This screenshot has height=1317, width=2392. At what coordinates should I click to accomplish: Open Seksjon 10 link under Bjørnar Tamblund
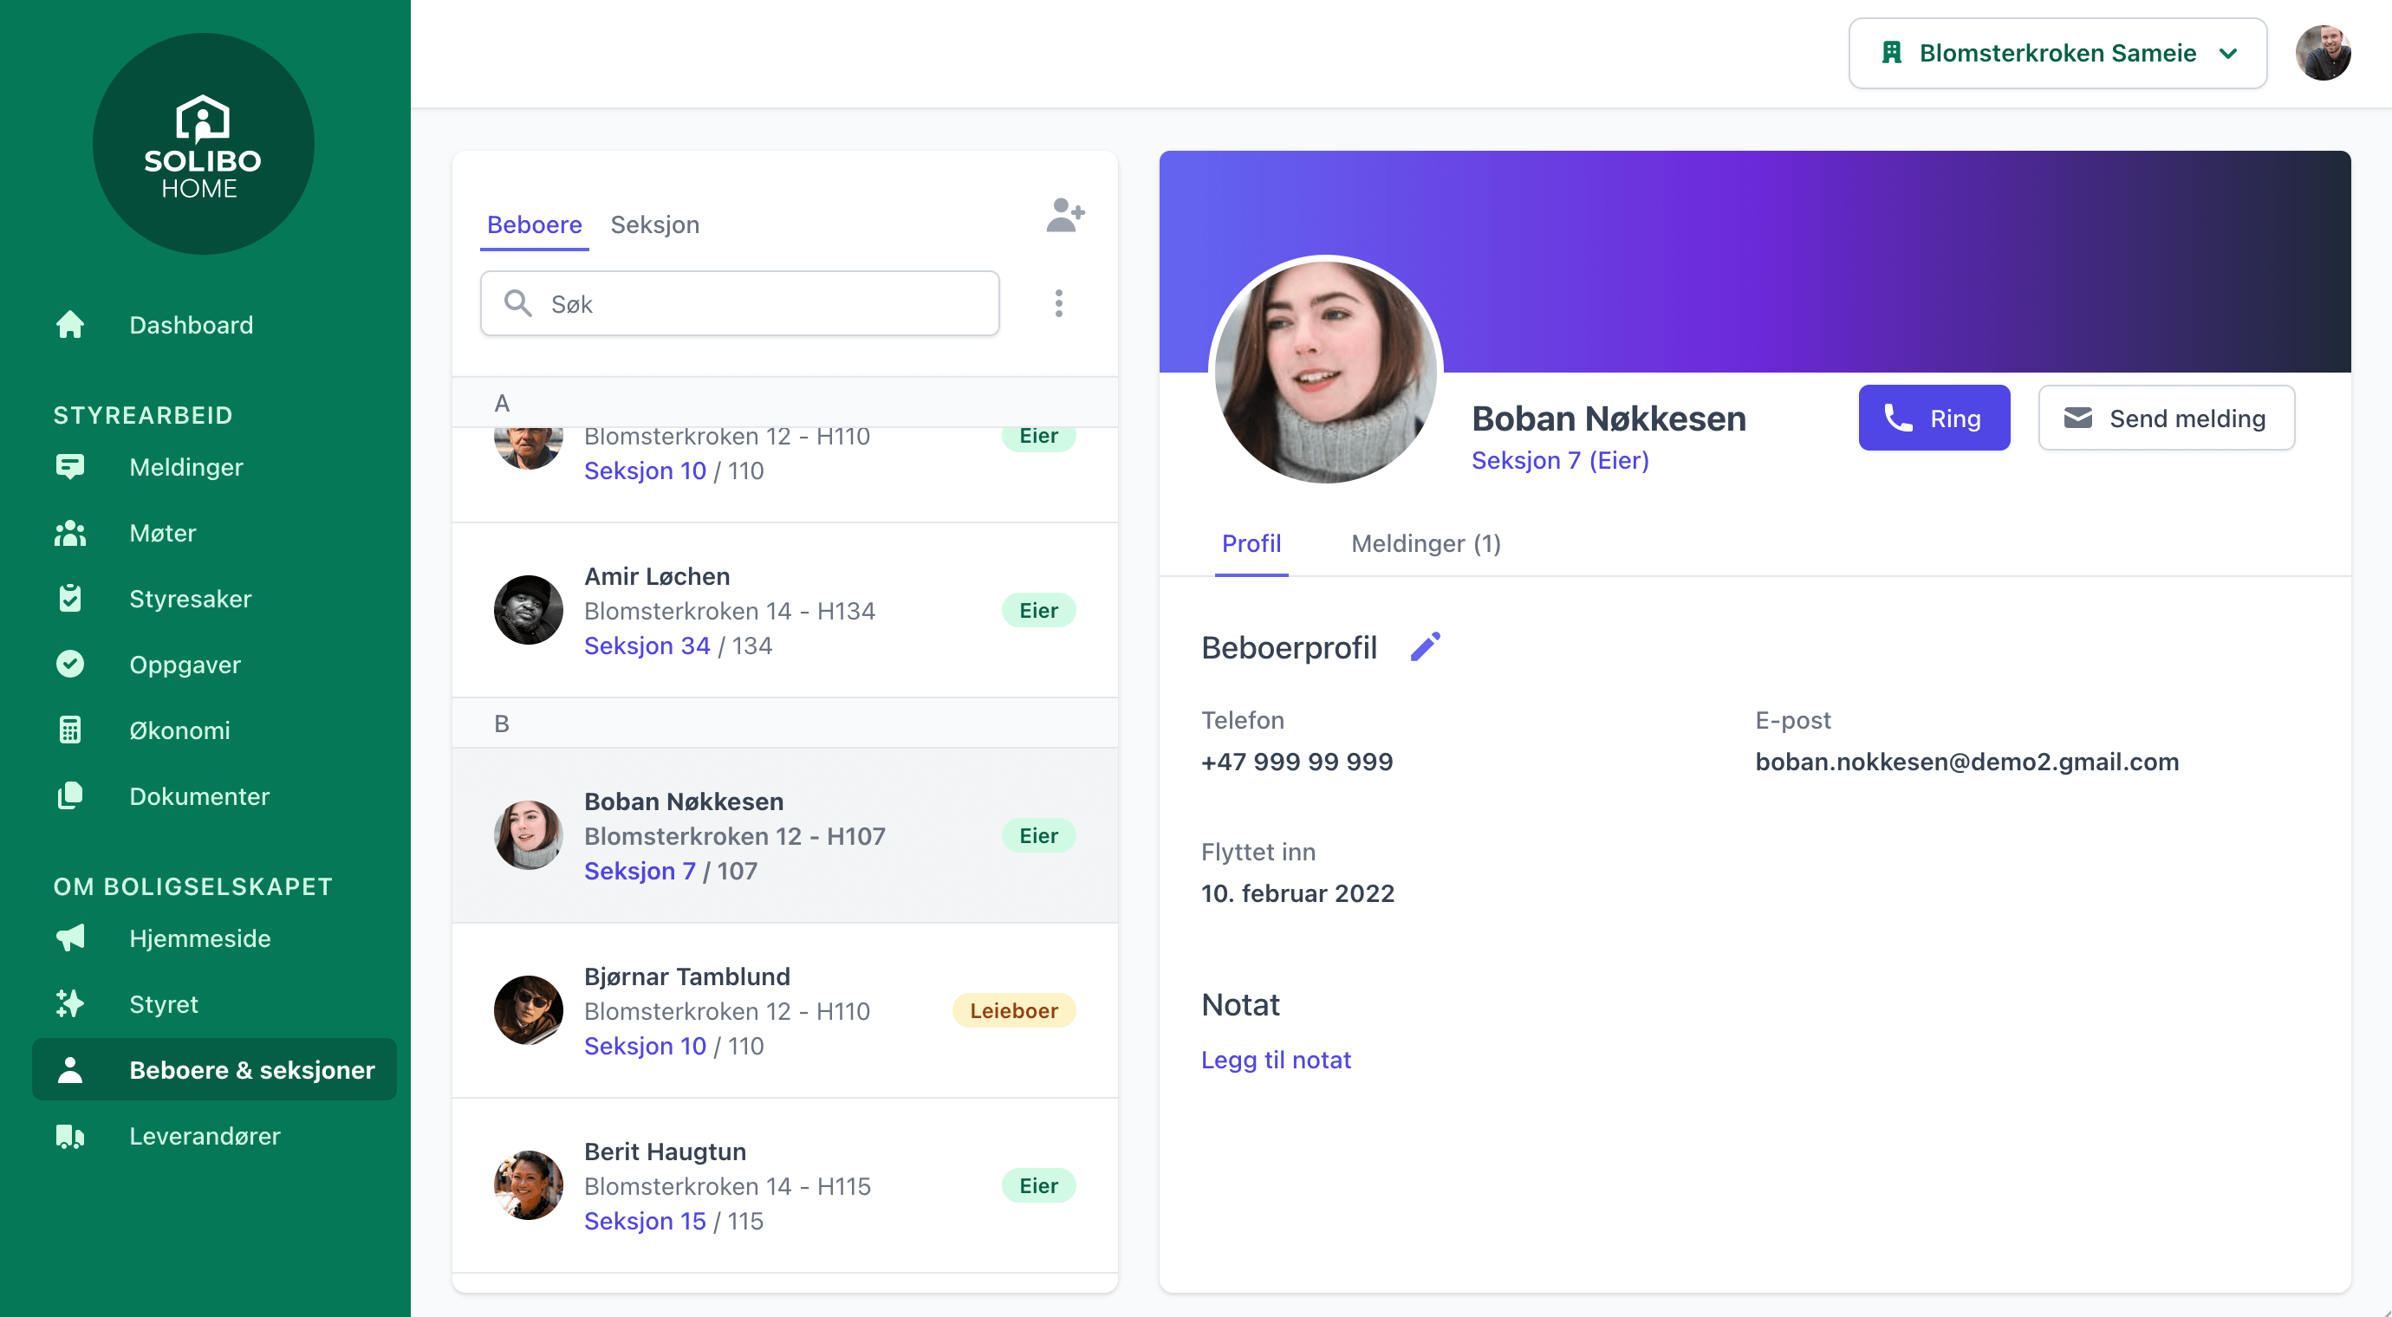[645, 1046]
